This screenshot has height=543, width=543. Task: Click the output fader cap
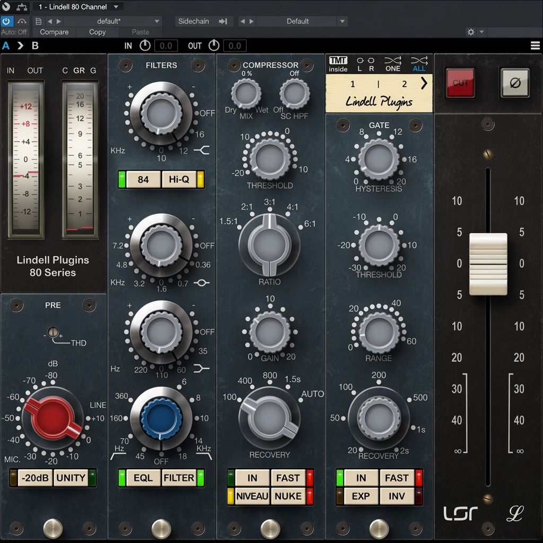point(488,264)
